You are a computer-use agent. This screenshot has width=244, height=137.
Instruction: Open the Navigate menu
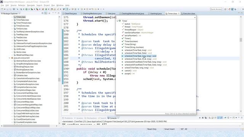tap(31, 5)
